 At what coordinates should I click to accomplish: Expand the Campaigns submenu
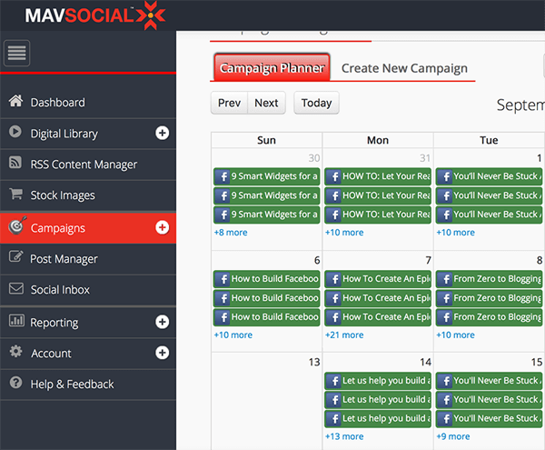[x=163, y=227]
